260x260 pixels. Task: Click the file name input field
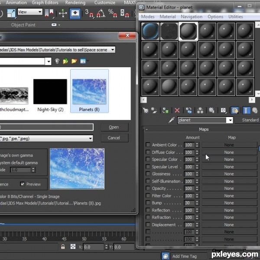click(x=46, y=127)
